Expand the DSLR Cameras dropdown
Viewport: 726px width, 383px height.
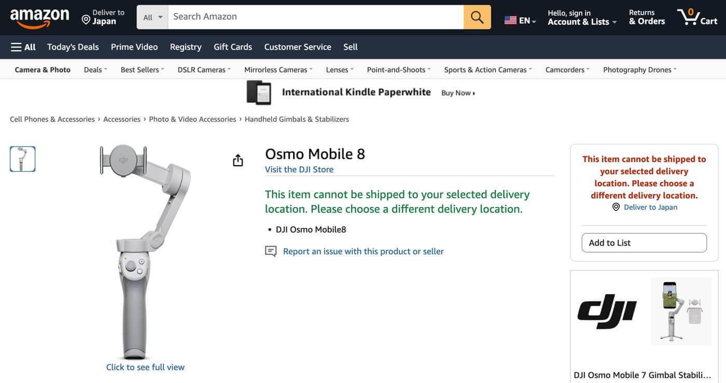[204, 70]
